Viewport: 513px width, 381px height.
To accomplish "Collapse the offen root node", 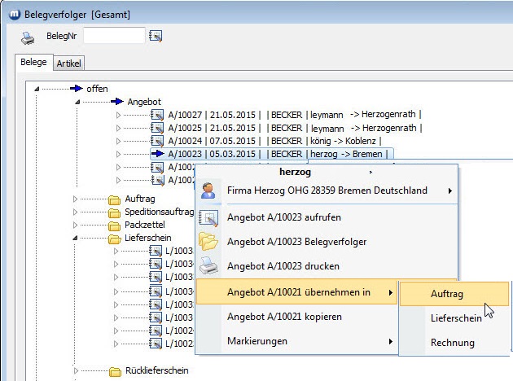I will (37, 89).
